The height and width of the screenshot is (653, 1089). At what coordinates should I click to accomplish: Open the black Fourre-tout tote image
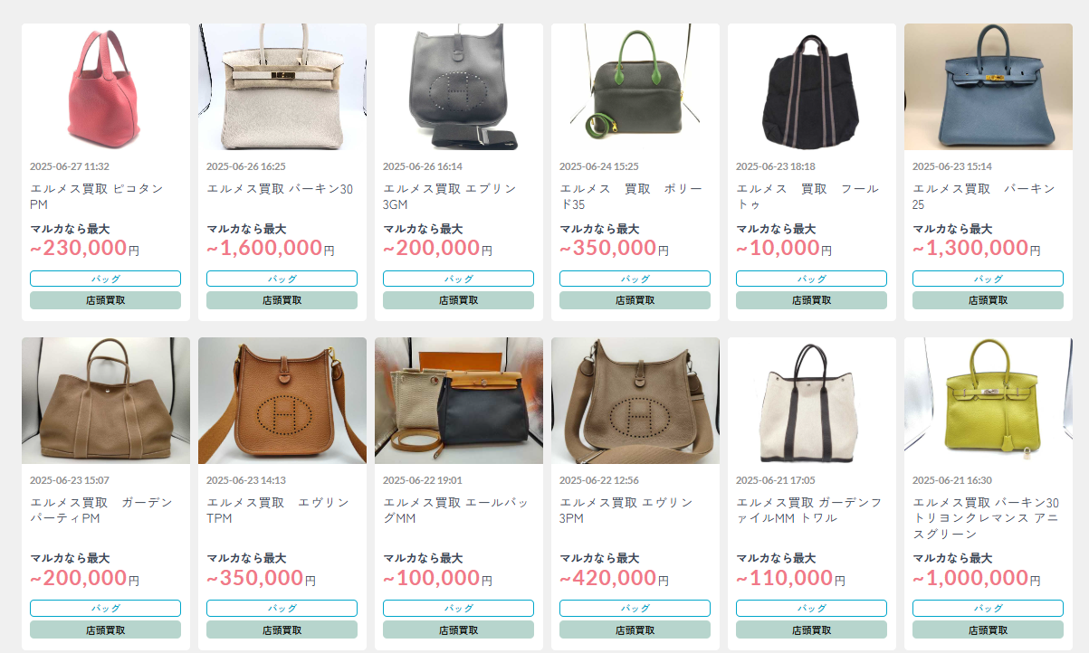coord(812,87)
